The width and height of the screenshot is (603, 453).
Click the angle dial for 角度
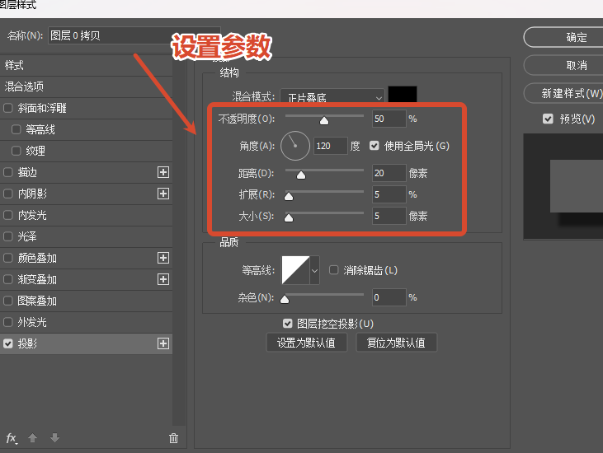(x=295, y=146)
